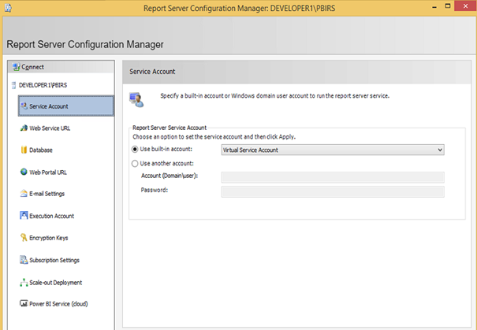Viewport: 477px width, 330px height.
Task: Click the Encryption Keys icon
Action: click(24, 238)
